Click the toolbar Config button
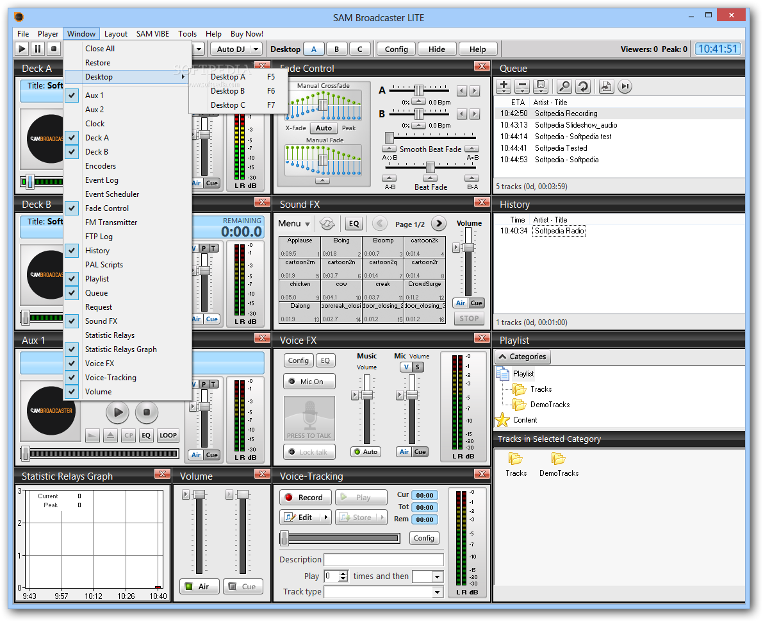Image resolution: width=763 pixels, height=622 pixels. click(x=396, y=49)
